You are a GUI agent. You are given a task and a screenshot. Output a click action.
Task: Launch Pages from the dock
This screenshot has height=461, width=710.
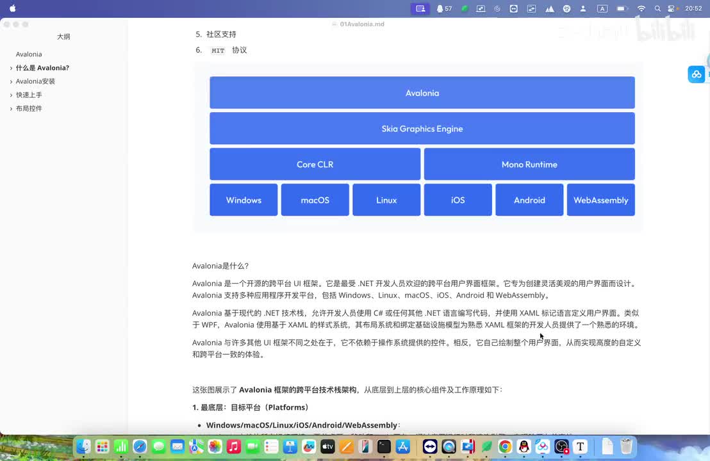(x=347, y=447)
